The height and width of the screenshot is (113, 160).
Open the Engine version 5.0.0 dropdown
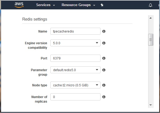pyautogui.click(x=75, y=43)
